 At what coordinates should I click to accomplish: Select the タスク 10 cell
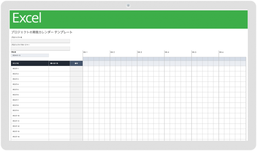pyautogui.click(x=30, y=116)
